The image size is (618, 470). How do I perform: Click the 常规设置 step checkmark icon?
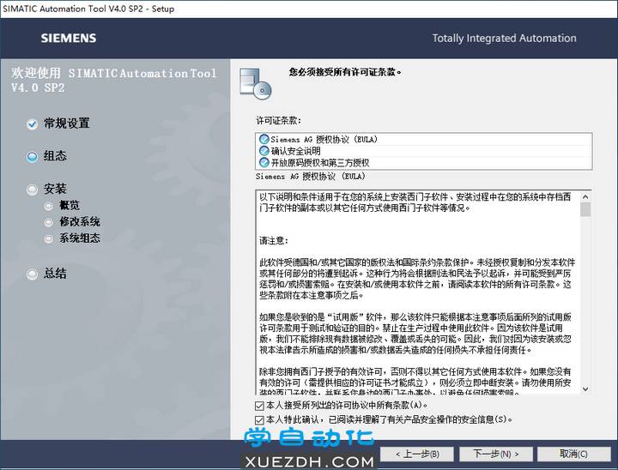coord(32,124)
